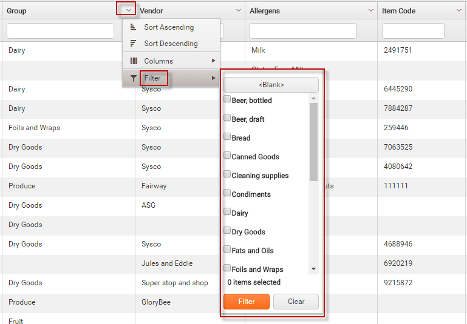467x324 pixels.
Task: Open the Vendor column dropdown arrow
Action: (239, 11)
